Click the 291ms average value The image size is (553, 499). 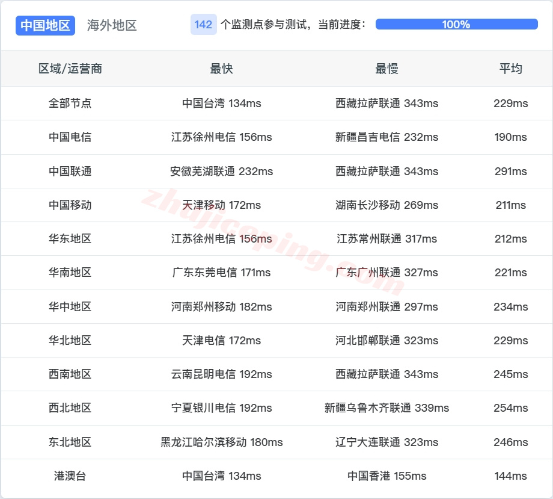pos(511,172)
